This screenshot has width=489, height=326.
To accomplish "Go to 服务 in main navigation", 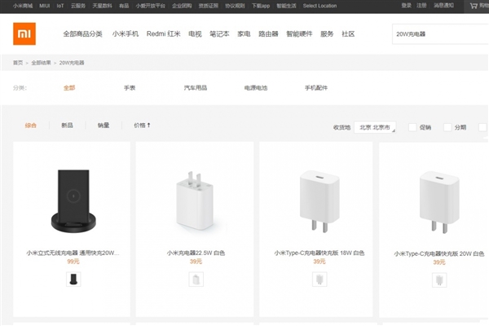I will [x=327, y=33].
